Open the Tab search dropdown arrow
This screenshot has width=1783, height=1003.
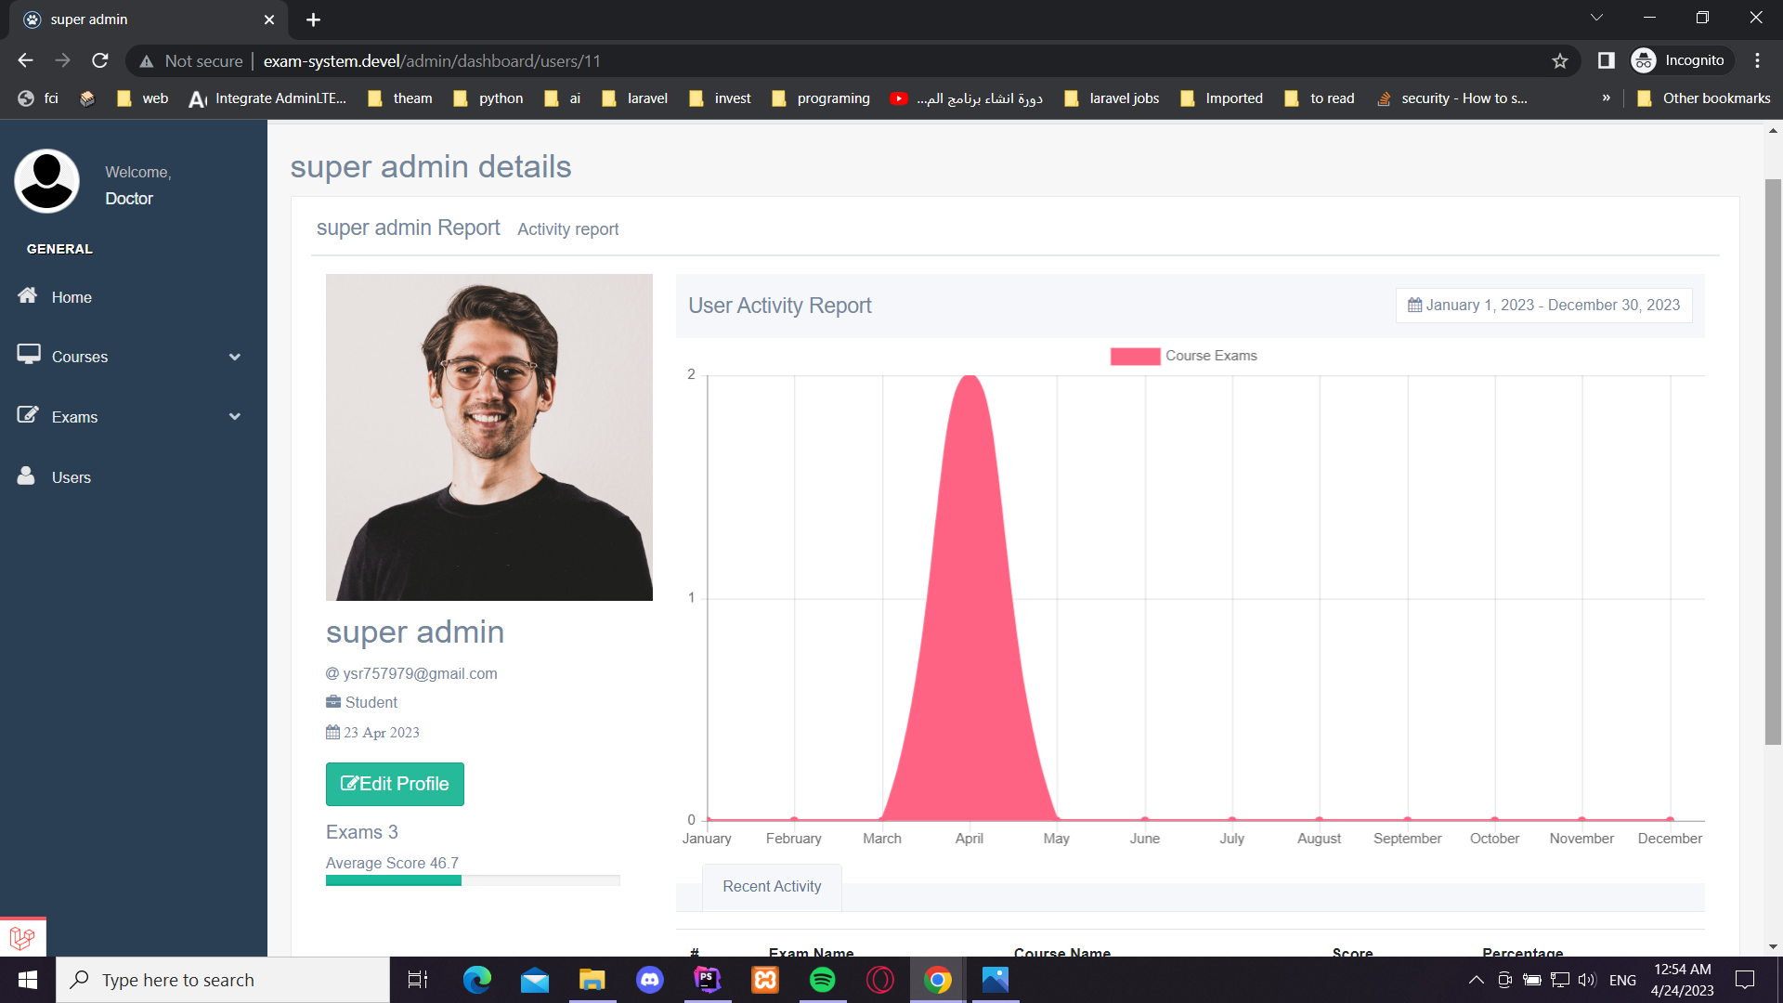(x=1596, y=18)
